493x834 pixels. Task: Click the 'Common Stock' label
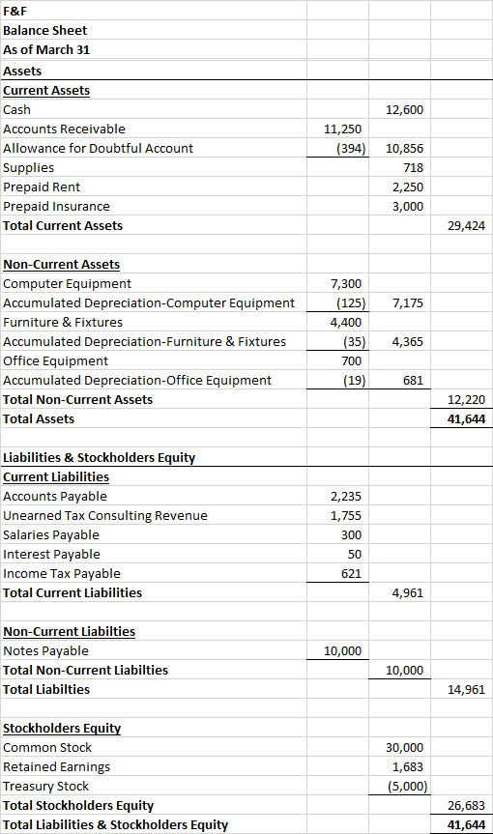[47, 748]
